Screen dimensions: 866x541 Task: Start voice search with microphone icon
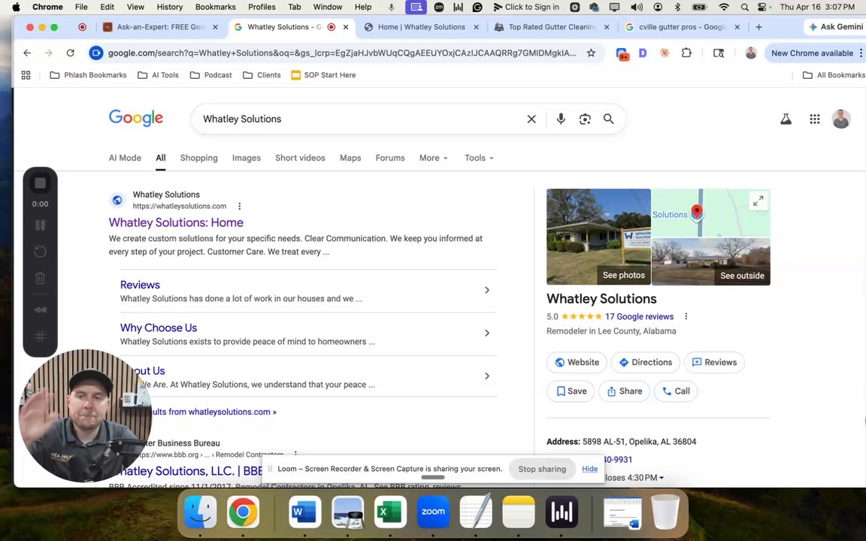pos(561,119)
